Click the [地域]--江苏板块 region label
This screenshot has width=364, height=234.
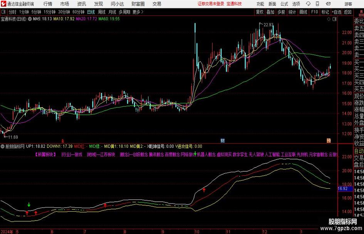click(101, 154)
